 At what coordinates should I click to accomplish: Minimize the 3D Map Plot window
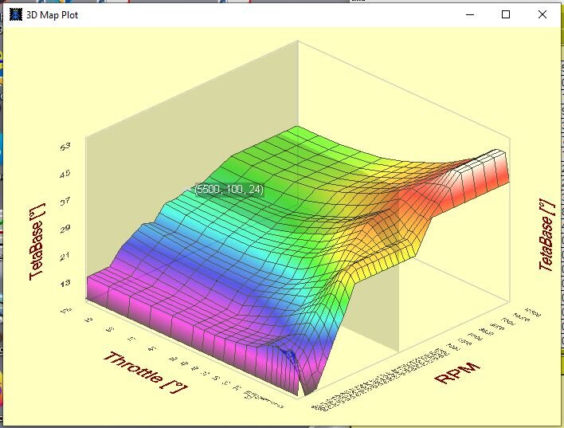(x=468, y=14)
